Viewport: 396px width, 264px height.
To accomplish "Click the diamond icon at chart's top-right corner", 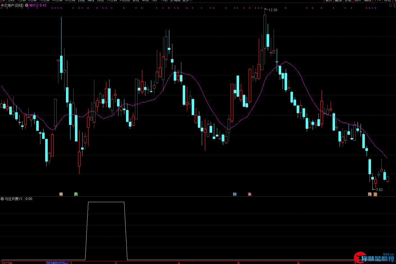I will coord(390,6).
